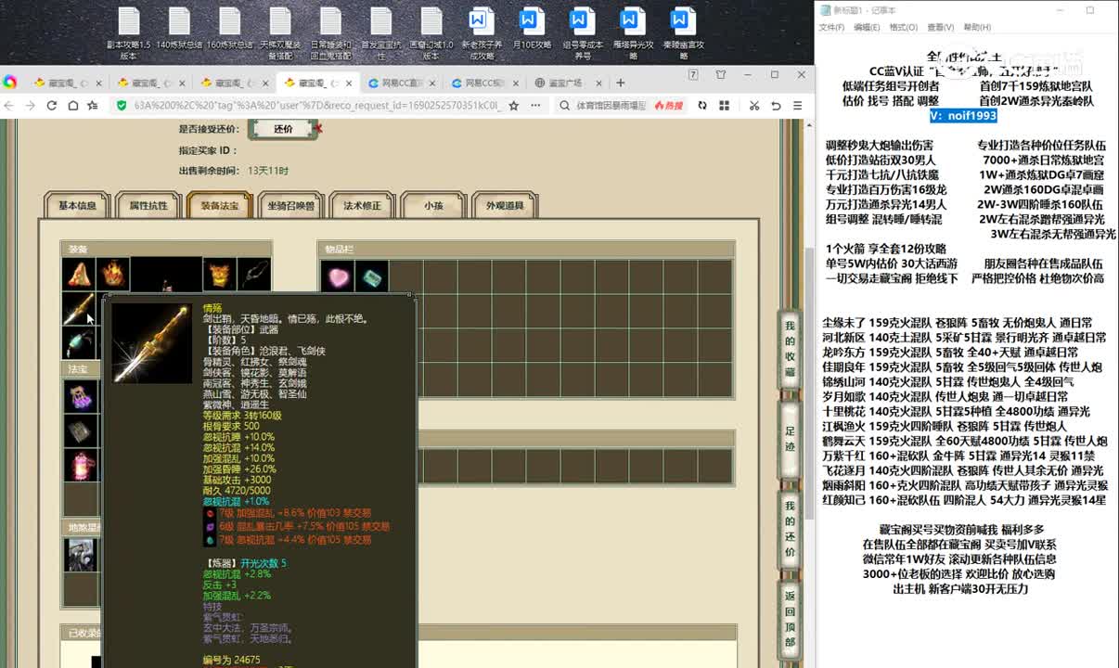
Task: Select the golden armor equipment icon in 装备 panel
Action: coord(219,274)
